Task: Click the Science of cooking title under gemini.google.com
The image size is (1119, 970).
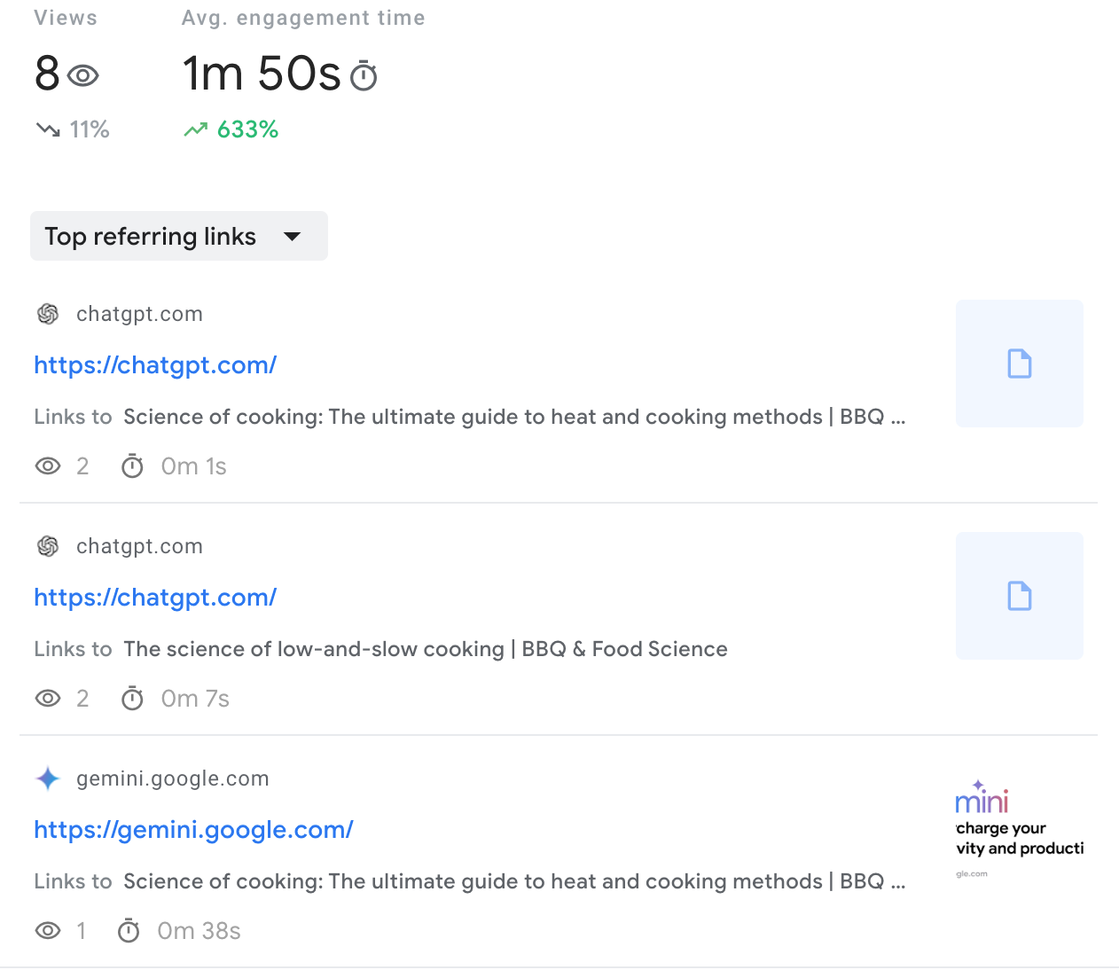Action: [x=514, y=881]
